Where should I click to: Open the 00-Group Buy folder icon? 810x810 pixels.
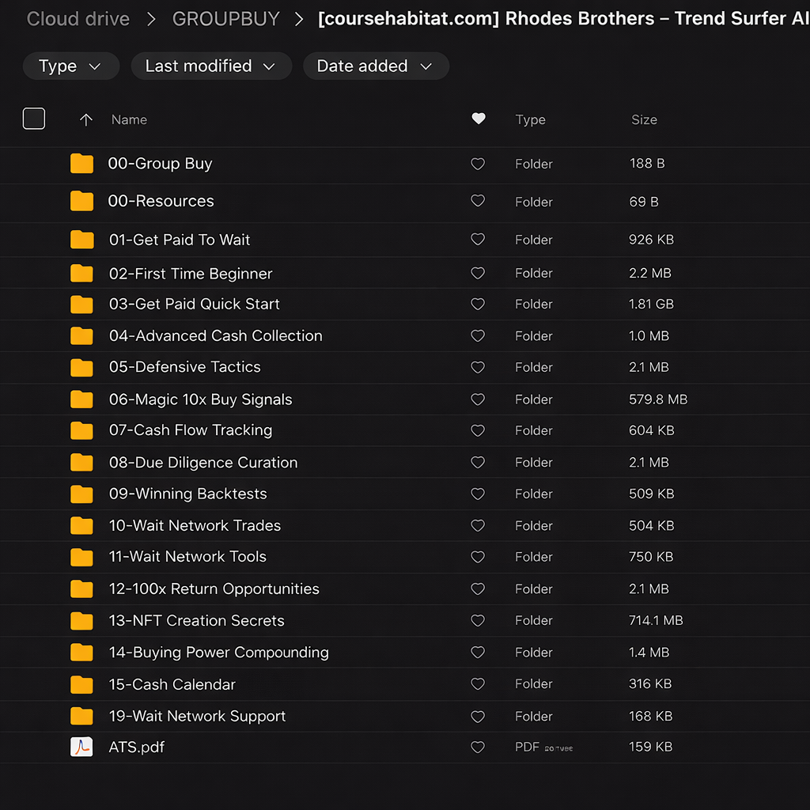(81, 164)
